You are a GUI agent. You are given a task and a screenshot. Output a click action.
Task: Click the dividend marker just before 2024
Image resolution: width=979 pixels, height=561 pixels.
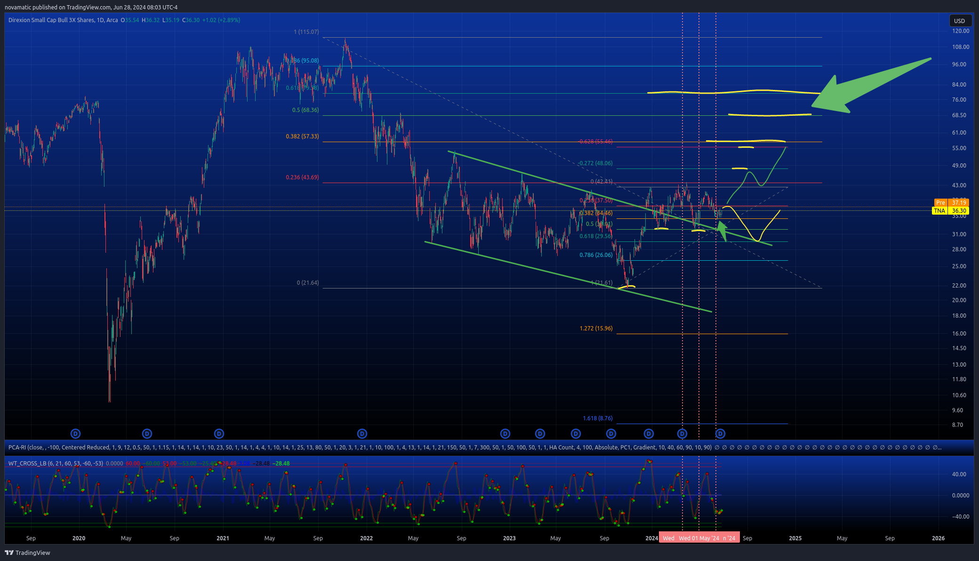pos(649,433)
